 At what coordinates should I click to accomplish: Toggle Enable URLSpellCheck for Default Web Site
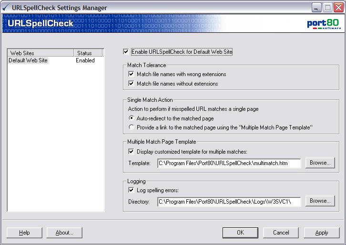(126, 52)
